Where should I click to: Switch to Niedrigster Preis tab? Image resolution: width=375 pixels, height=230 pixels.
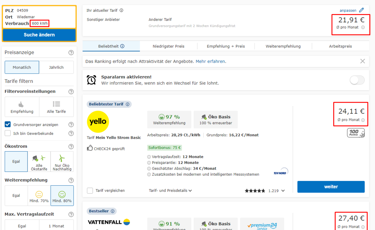[x=169, y=46]
